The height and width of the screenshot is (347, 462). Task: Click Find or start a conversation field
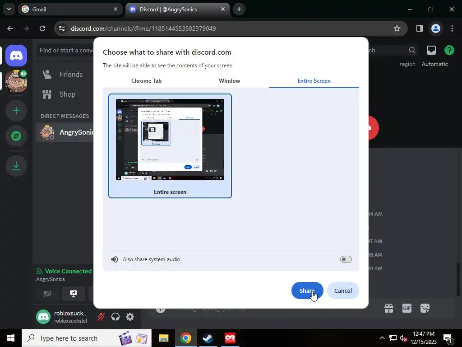point(65,50)
